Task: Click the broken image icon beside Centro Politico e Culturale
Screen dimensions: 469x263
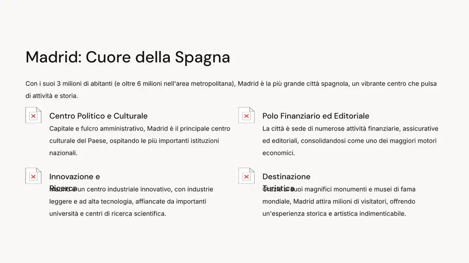Action: click(x=33, y=115)
